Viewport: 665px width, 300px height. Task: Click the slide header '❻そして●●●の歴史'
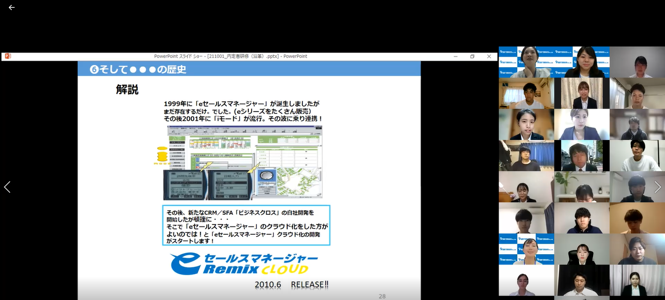click(x=138, y=69)
